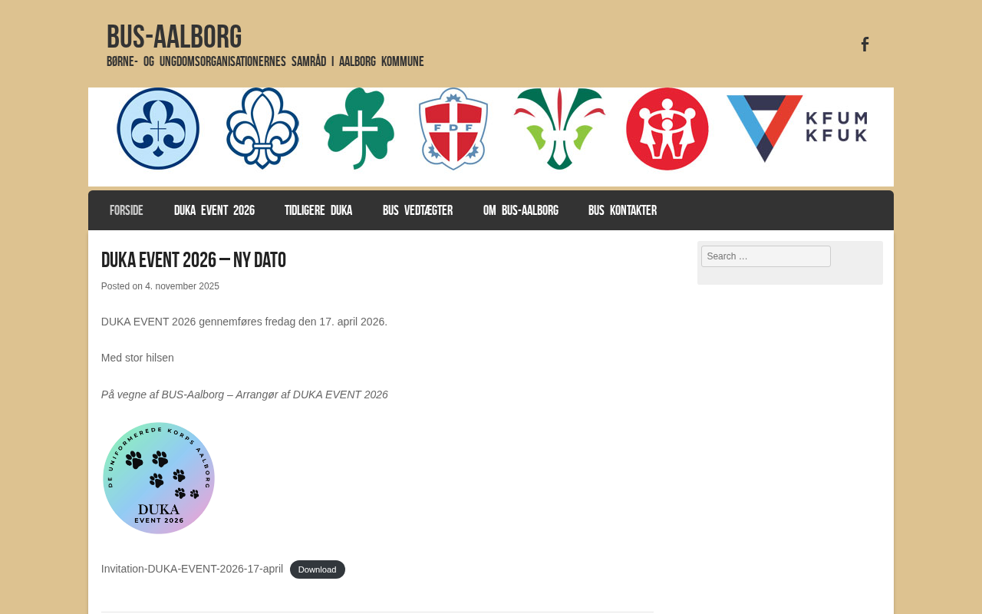The height and width of the screenshot is (614, 982).
Task: Open the Invitation-DUKA-EVENT-2026-17-april file link
Action: coord(192,569)
